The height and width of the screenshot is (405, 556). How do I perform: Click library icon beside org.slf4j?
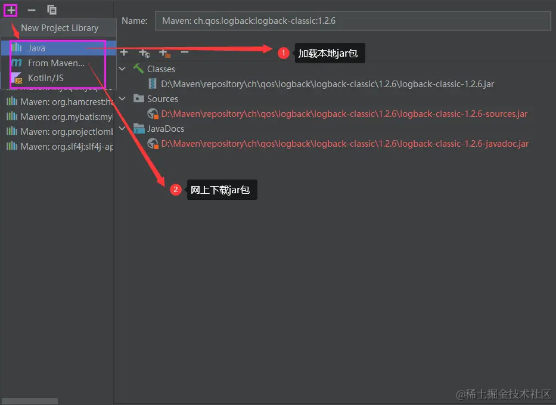click(x=12, y=146)
